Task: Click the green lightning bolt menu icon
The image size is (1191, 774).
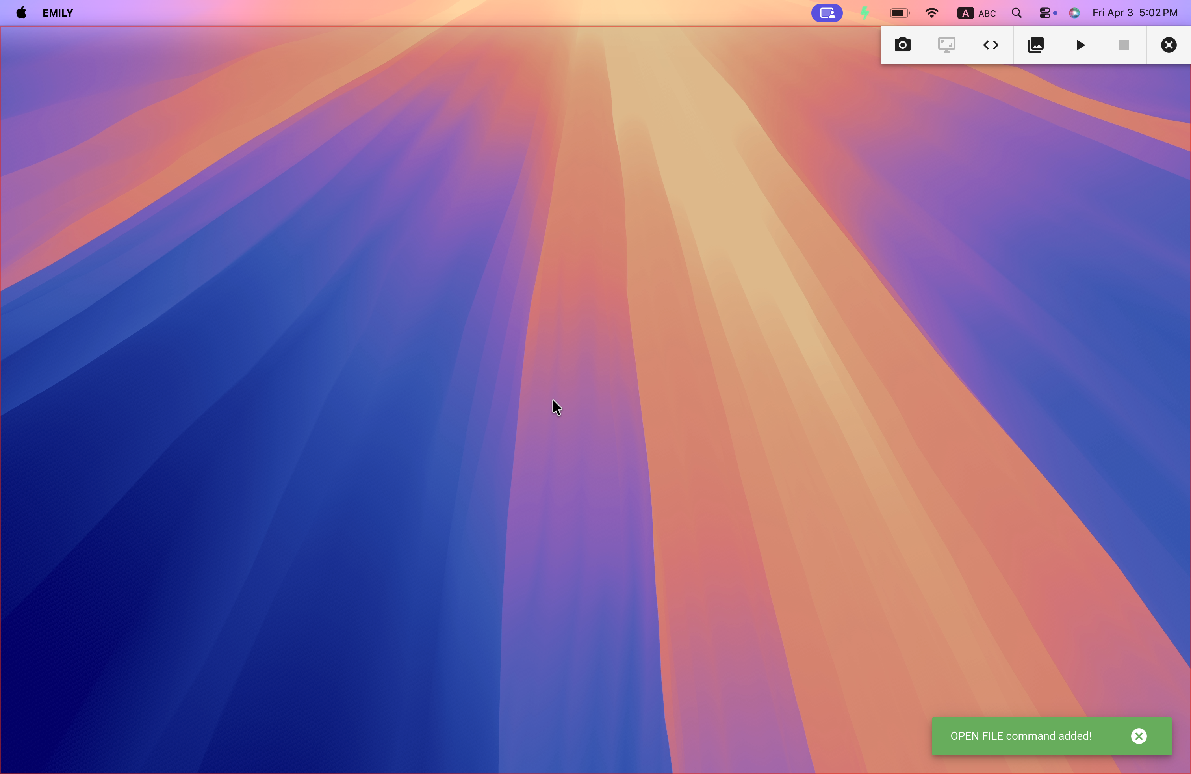Action: [865, 13]
